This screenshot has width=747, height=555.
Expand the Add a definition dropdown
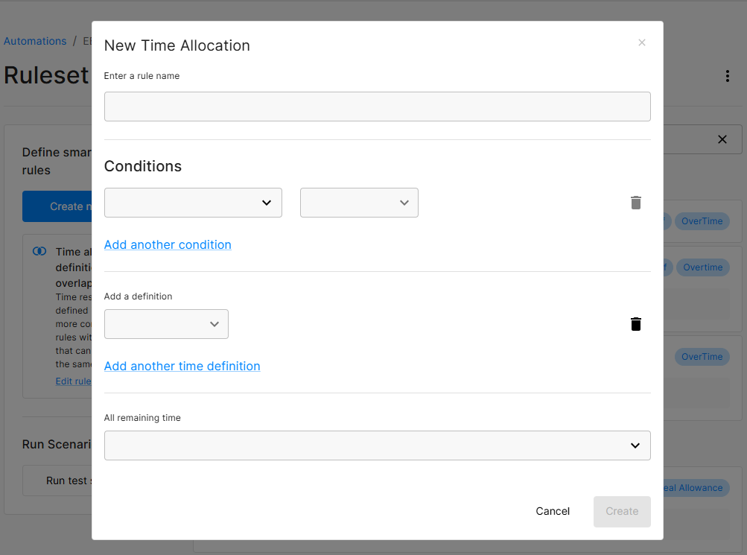click(x=165, y=323)
